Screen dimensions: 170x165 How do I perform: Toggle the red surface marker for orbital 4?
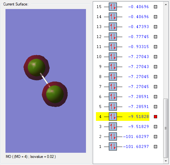tap(156, 117)
